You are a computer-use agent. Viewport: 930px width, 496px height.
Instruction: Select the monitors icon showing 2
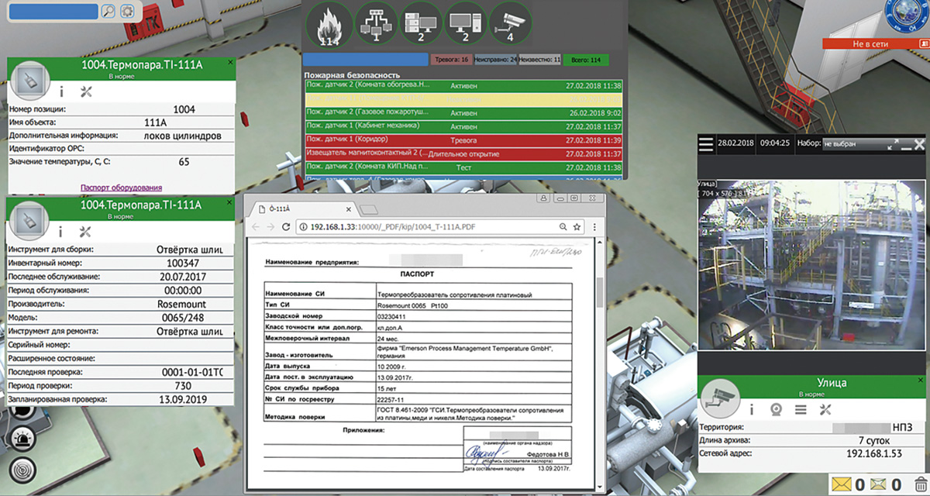click(x=467, y=24)
